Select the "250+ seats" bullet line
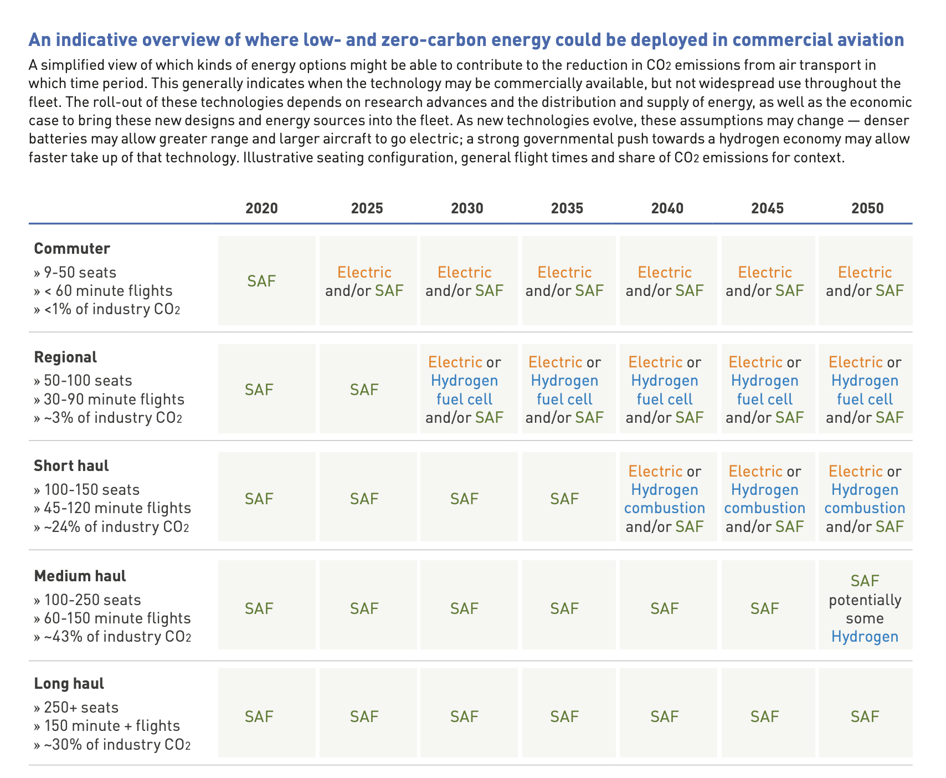The image size is (946, 778). pyautogui.click(x=76, y=707)
